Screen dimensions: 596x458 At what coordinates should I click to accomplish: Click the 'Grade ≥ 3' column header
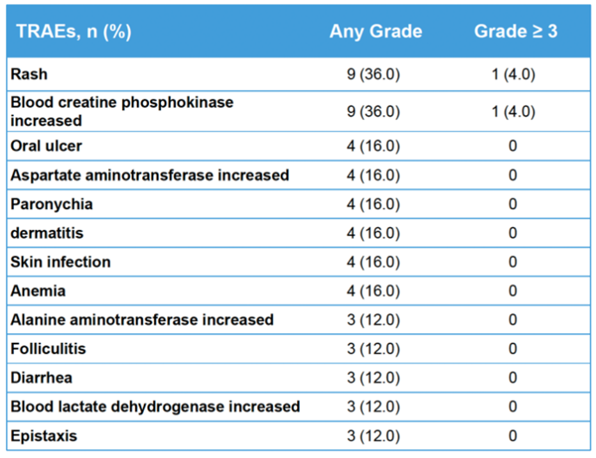[515, 31]
